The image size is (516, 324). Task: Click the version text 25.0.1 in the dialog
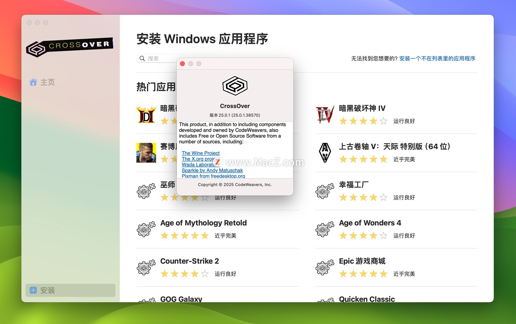point(235,115)
